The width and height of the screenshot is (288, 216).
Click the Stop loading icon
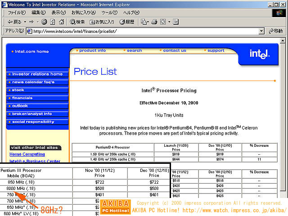tap(44, 22)
